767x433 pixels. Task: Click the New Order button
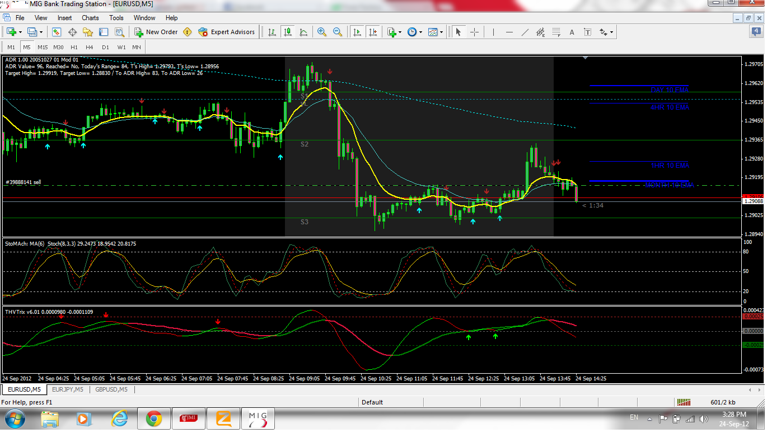click(x=156, y=32)
